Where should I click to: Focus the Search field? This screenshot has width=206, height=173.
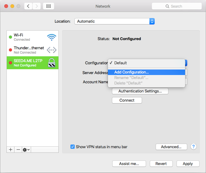(177, 6)
